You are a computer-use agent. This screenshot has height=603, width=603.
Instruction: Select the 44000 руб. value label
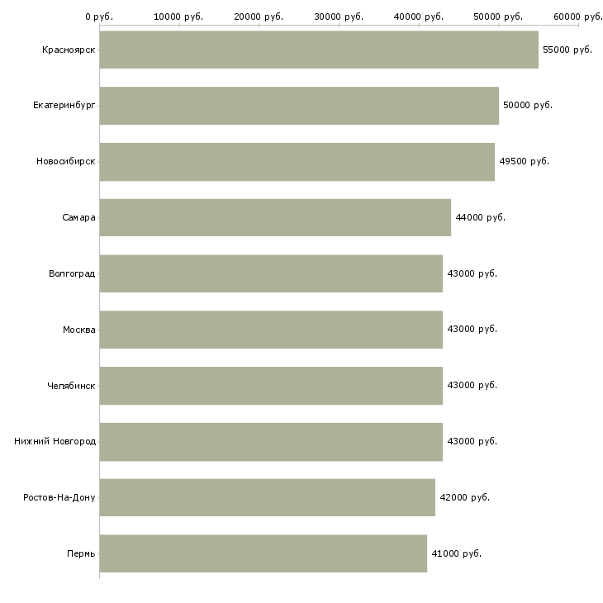click(480, 217)
